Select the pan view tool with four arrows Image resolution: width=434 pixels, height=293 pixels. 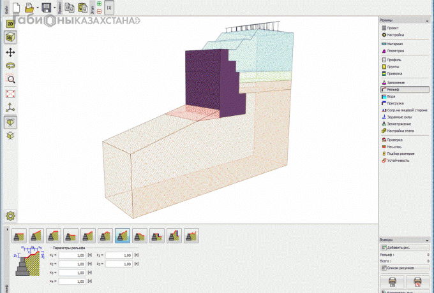point(11,52)
